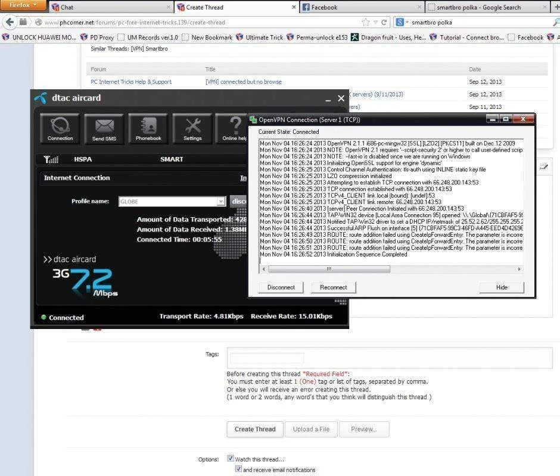Open bookmark star dropdown arrow
560x476 pixels.
click(375, 22)
